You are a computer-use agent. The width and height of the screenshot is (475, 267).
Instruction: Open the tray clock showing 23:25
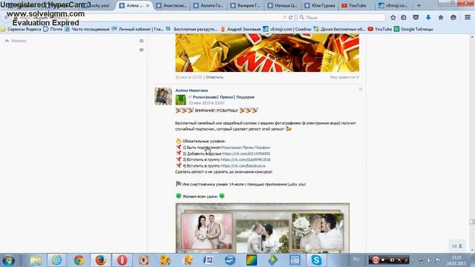coord(456,260)
